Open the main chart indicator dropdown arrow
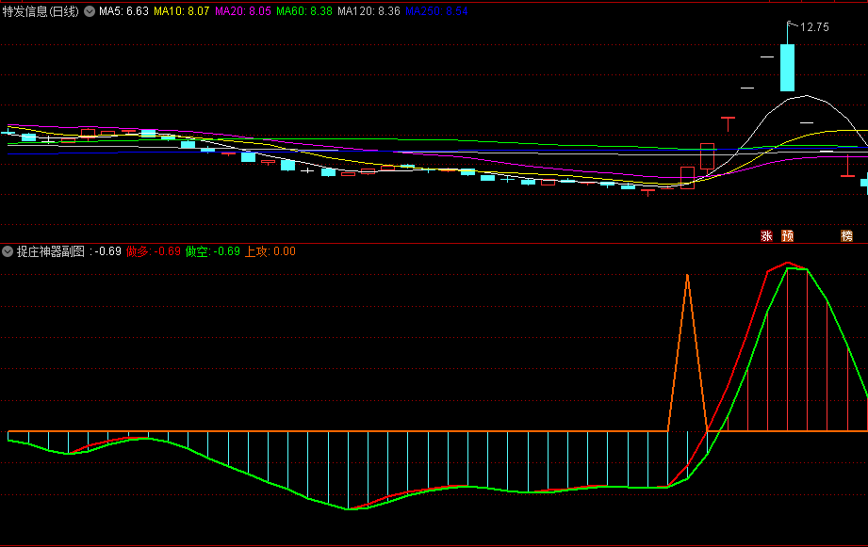 [x=90, y=12]
